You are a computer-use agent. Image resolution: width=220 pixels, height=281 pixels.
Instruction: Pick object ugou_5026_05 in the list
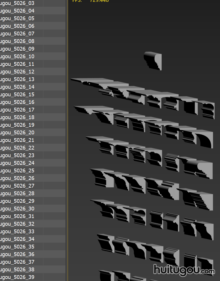(33, 18)
